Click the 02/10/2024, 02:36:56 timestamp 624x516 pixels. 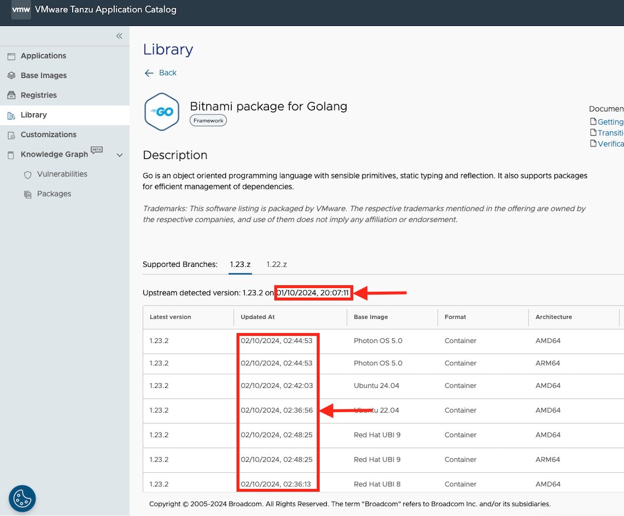[277, 410]
